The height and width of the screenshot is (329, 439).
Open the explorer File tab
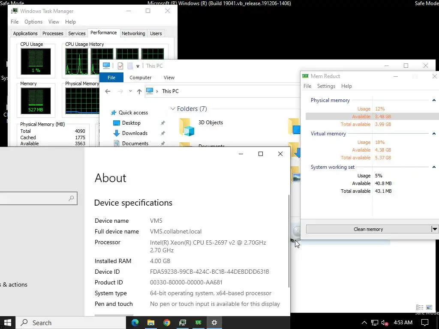(x=111, y=78)
